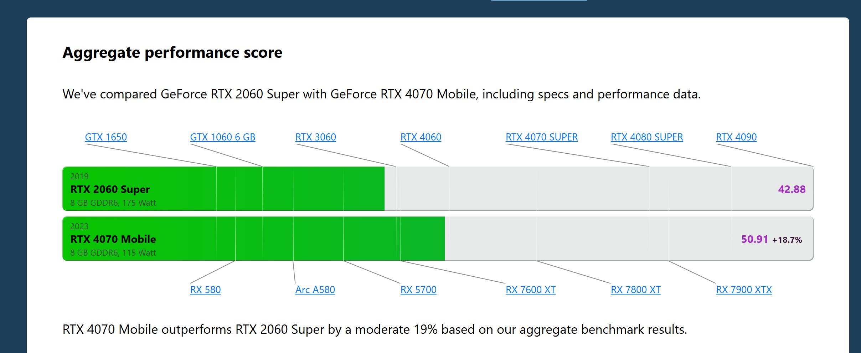Viewport: 861px width, 353px height.
Task: Go to the RTX 4090 link
Action: (736, 137)
